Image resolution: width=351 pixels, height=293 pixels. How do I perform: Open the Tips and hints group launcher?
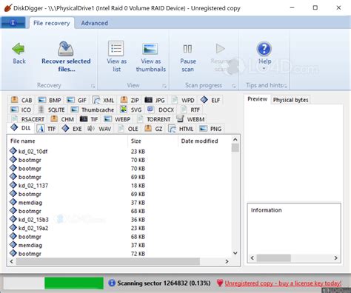[285, 86]
